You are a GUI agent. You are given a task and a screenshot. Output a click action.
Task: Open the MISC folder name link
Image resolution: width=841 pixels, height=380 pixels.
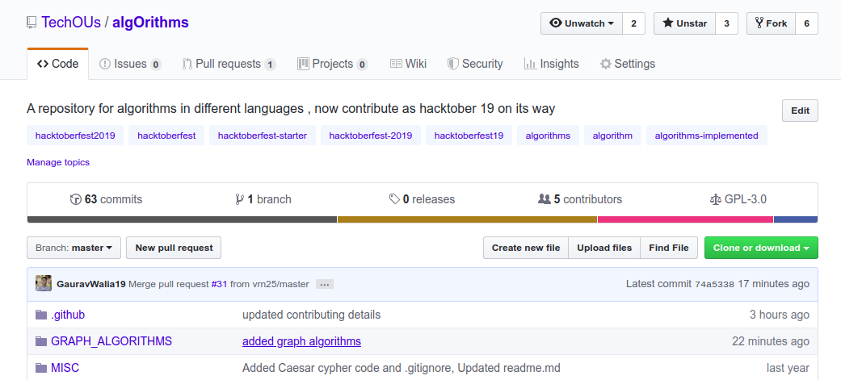click(65, 368)
